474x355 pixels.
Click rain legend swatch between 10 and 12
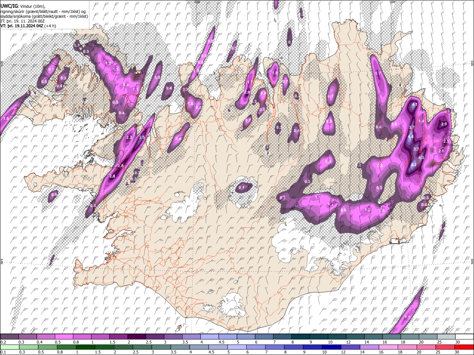pos(331,347)
